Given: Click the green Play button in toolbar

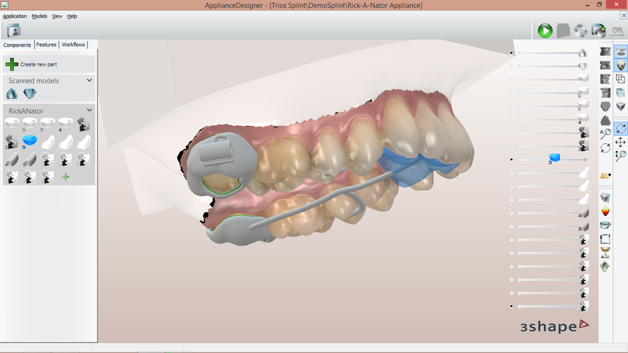Looking at the screenshot, I should point(545,31).
